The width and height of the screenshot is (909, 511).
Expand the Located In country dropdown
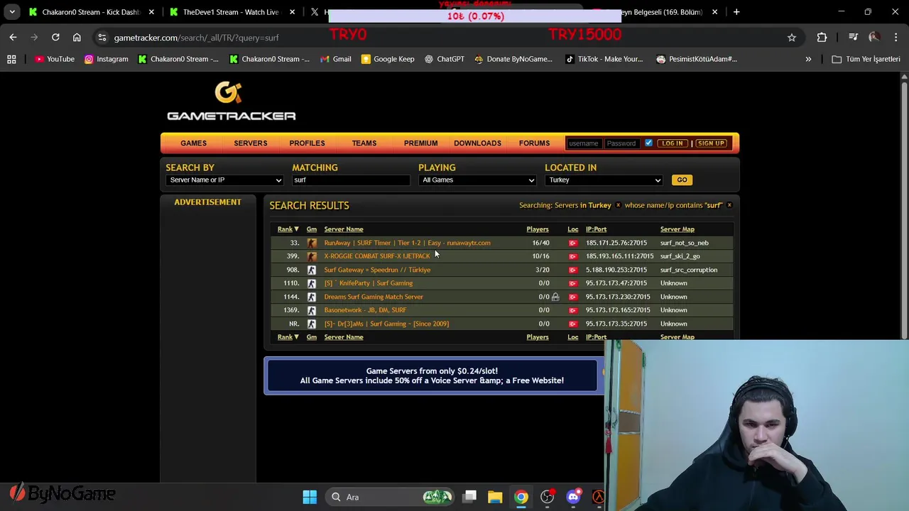pos(604,180)
